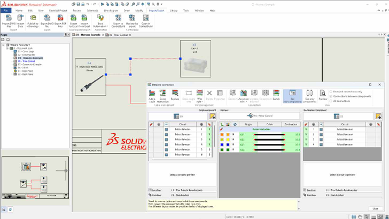Click Export to ControlBuild
The width and height of the screenshot is (389, 219).
pos(118,21)
